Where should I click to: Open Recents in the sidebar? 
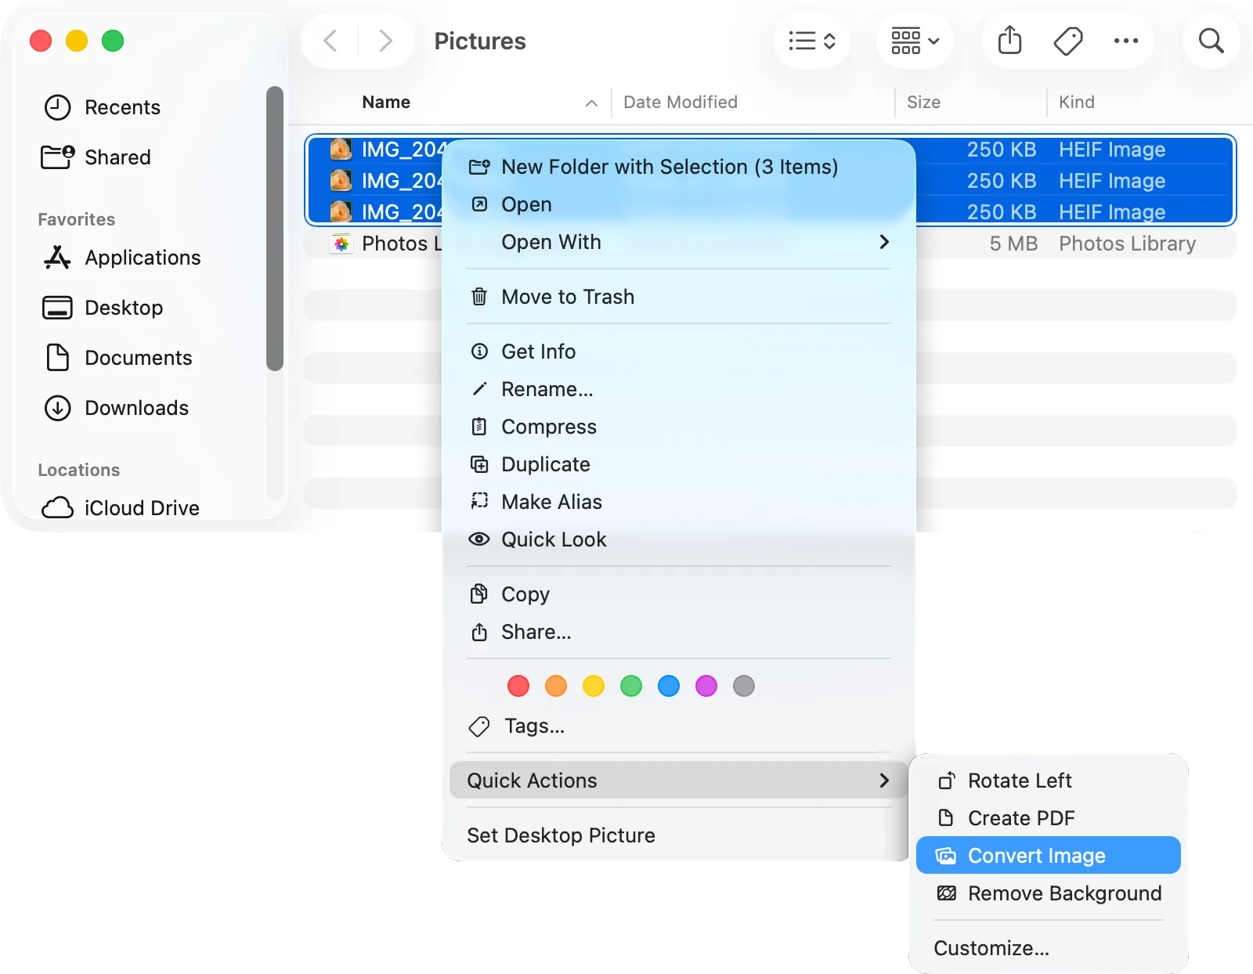(102, 107)
